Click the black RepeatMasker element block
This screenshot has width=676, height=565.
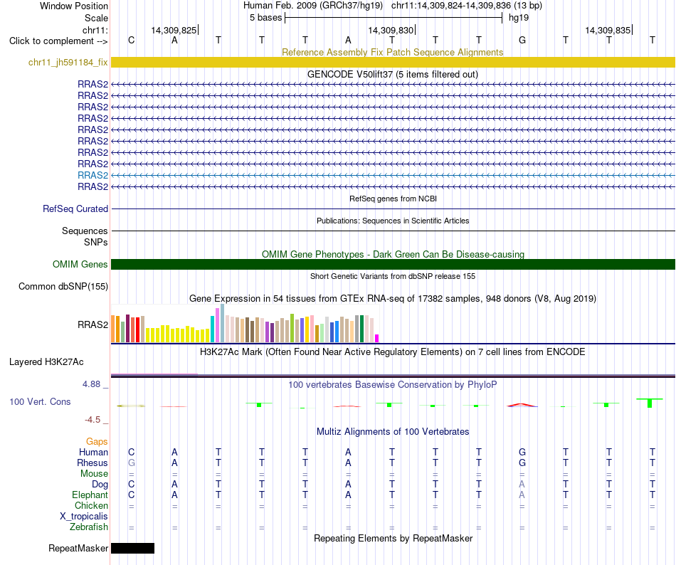coord(133,548)
